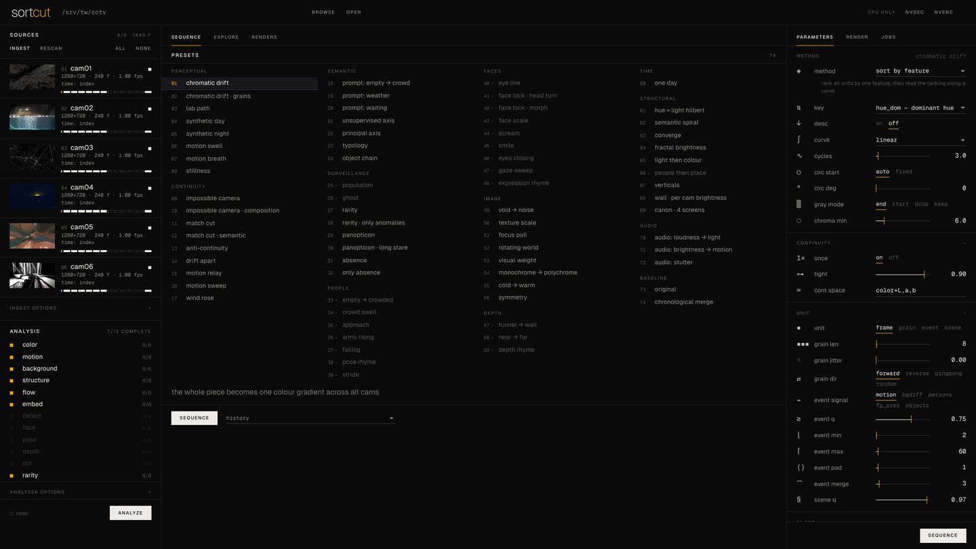Click the diamond icon beside method
This screenshot has width=976, height=549.
point(798,71)
